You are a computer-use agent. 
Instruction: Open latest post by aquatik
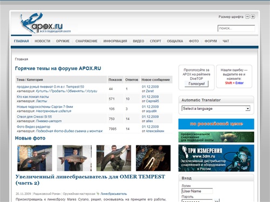pos(151,111)
